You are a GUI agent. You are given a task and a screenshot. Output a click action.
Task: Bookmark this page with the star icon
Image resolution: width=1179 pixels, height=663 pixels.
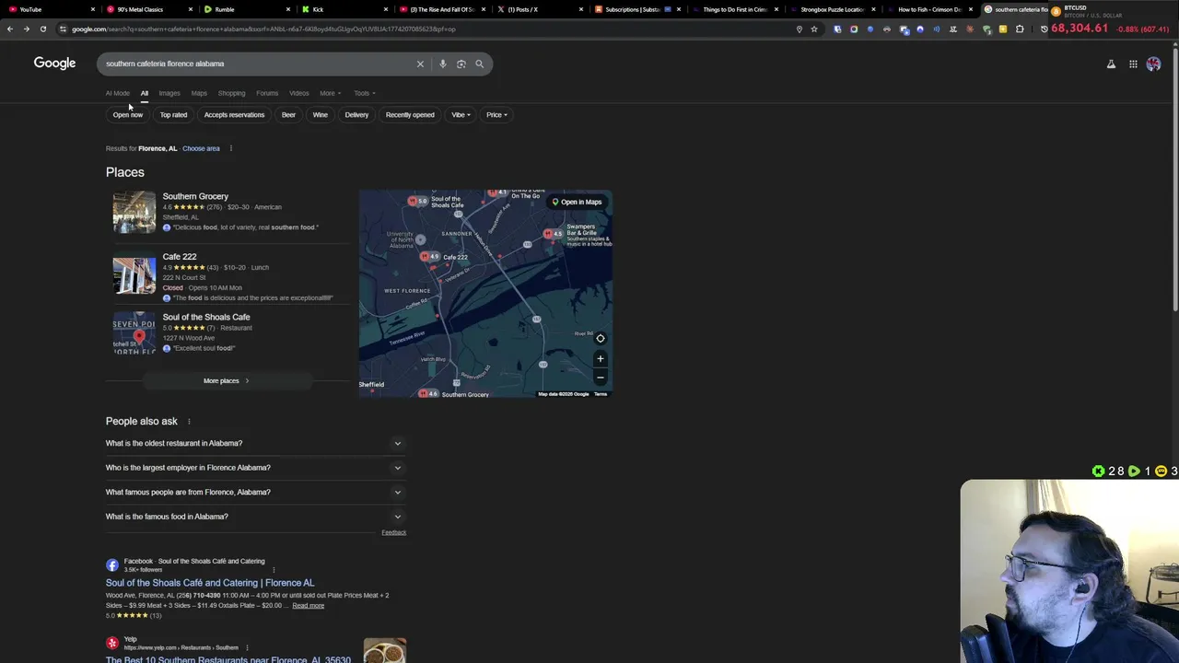coord(814,29)
